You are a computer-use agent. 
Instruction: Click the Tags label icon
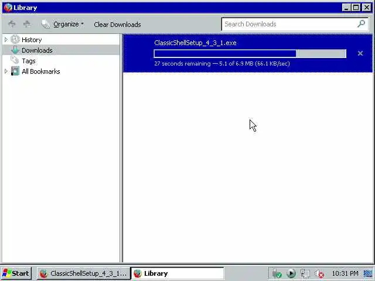tap(15, 60)
